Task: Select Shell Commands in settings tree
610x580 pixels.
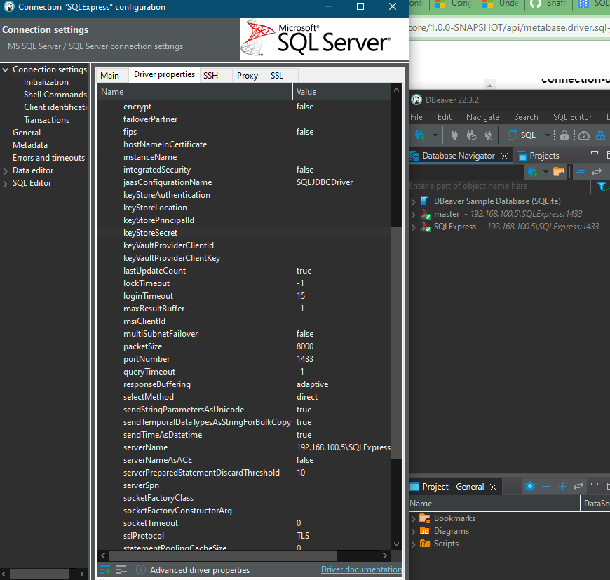Action: (x=55, y=95)
